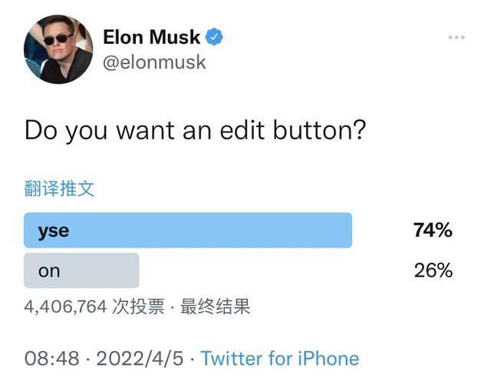Open Elon Musk's profile picture
The image size is (491, 380).
tap(58, 49)
